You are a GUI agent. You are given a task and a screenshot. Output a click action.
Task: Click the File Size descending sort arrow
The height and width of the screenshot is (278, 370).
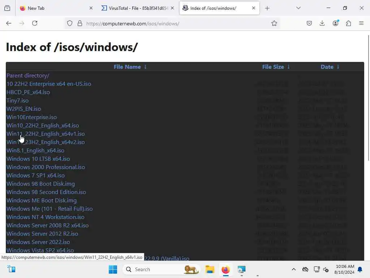288,67
